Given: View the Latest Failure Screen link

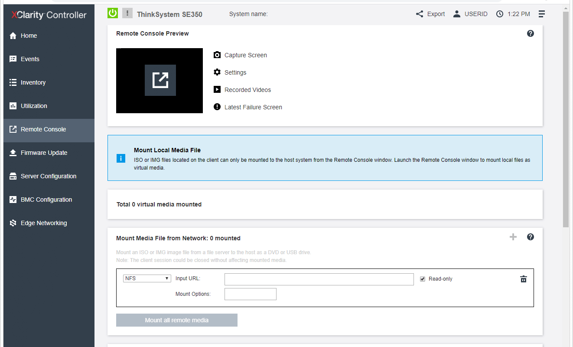Looking at the screenshot, I should 253,107.
